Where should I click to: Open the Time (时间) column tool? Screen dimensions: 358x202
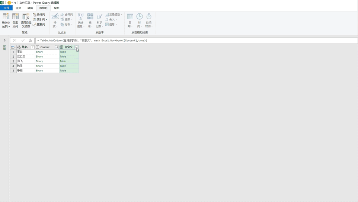tap(140, 20)
